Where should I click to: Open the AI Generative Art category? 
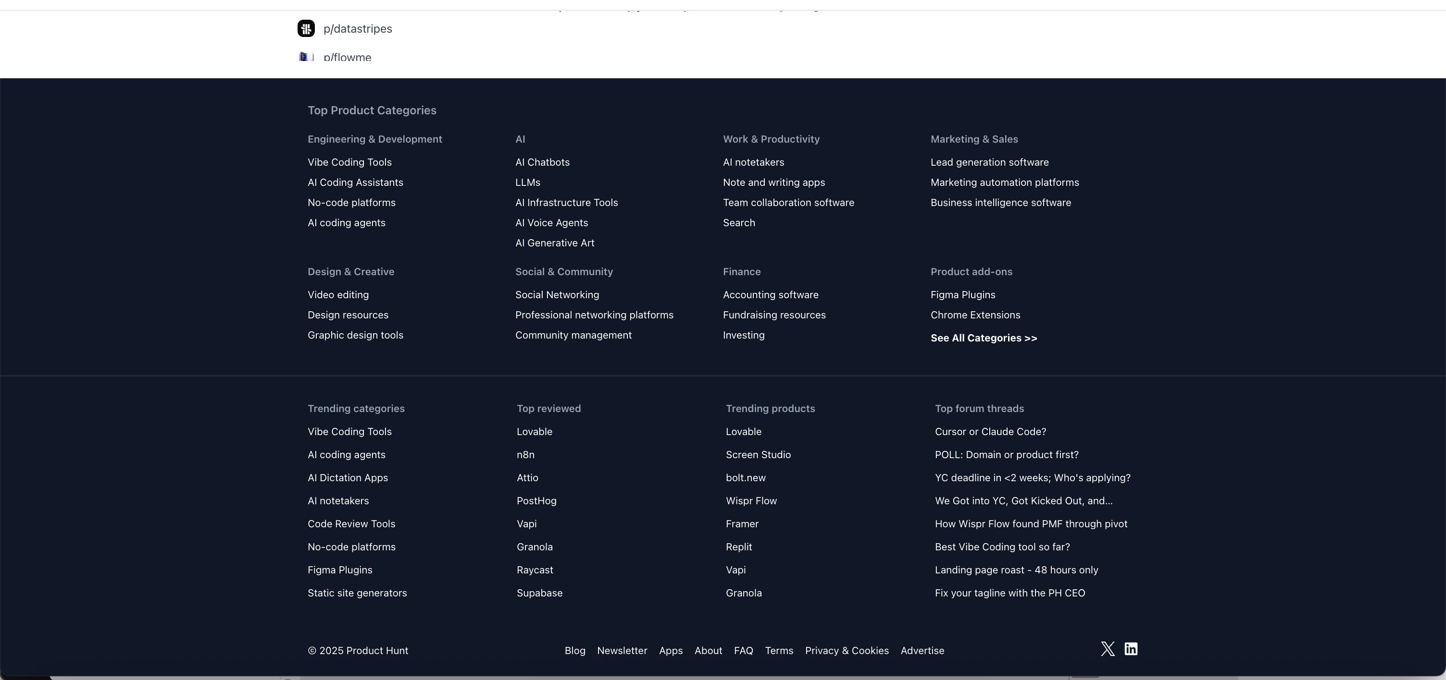click(x=555, y=243)
